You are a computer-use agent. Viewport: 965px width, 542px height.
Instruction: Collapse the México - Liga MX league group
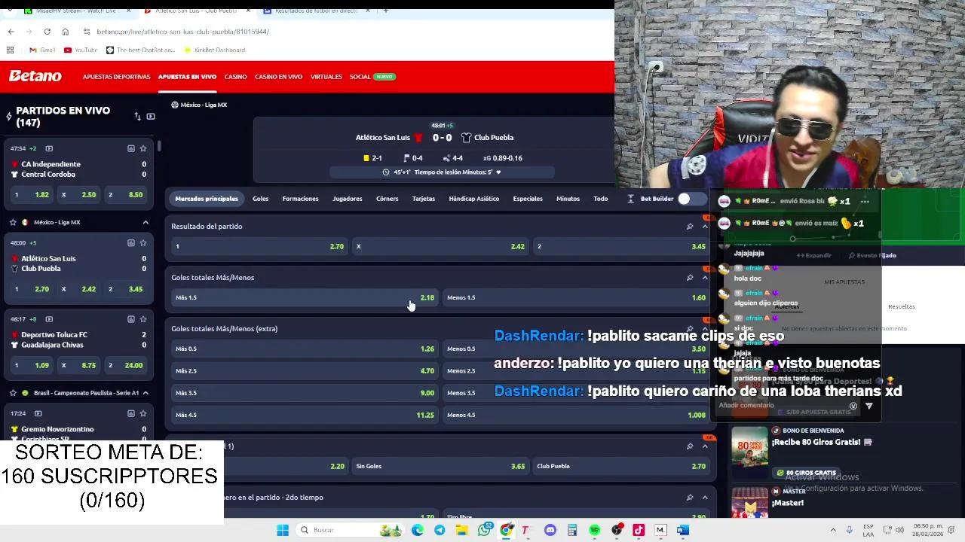pos(146,222)
